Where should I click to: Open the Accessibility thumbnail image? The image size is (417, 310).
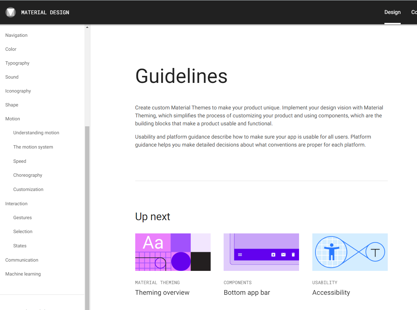tap(350, 252)
